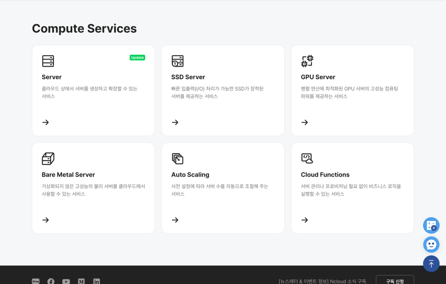Click the Server rack icon
446x284 pixels.
pyautogui.click(x=48, y=61)
